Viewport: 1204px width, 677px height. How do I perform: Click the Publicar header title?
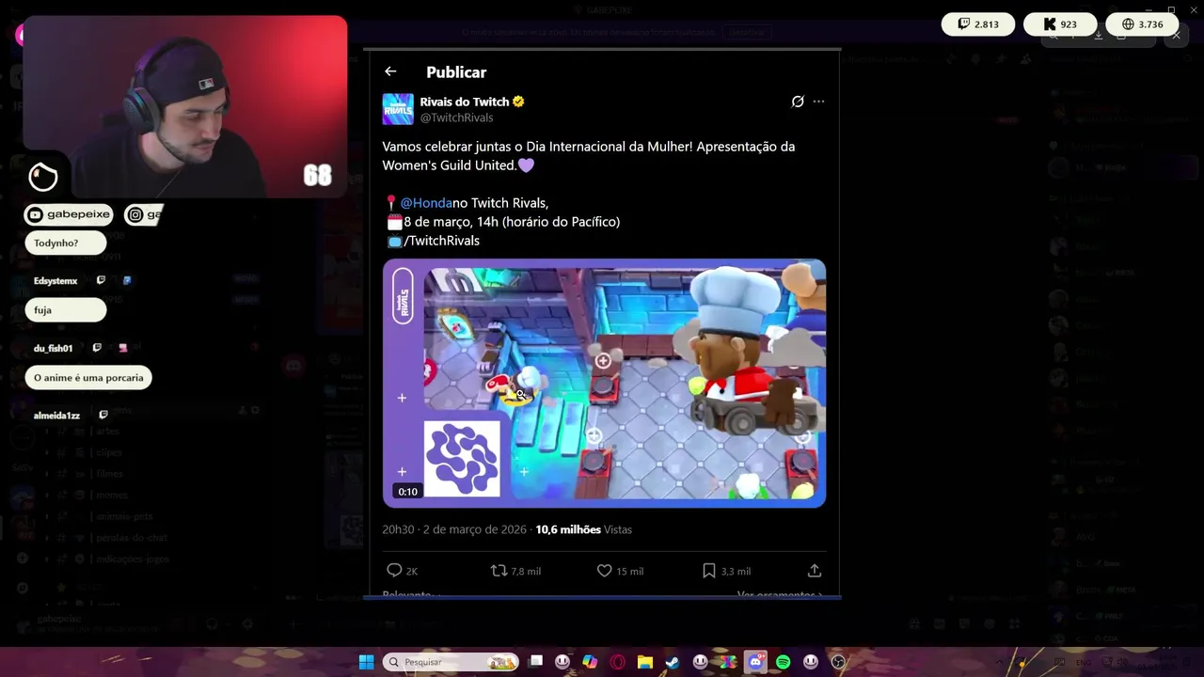(456, 72)
